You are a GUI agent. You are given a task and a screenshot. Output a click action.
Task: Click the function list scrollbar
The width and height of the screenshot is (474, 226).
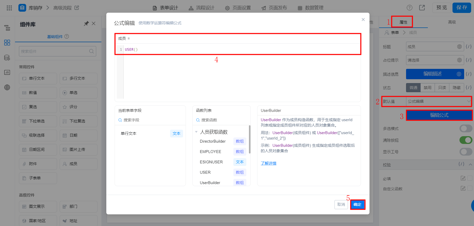coord(250,140)
